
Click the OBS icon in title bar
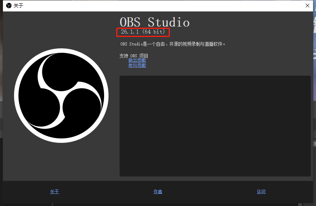pyautogui.click(x=8, y=6)
